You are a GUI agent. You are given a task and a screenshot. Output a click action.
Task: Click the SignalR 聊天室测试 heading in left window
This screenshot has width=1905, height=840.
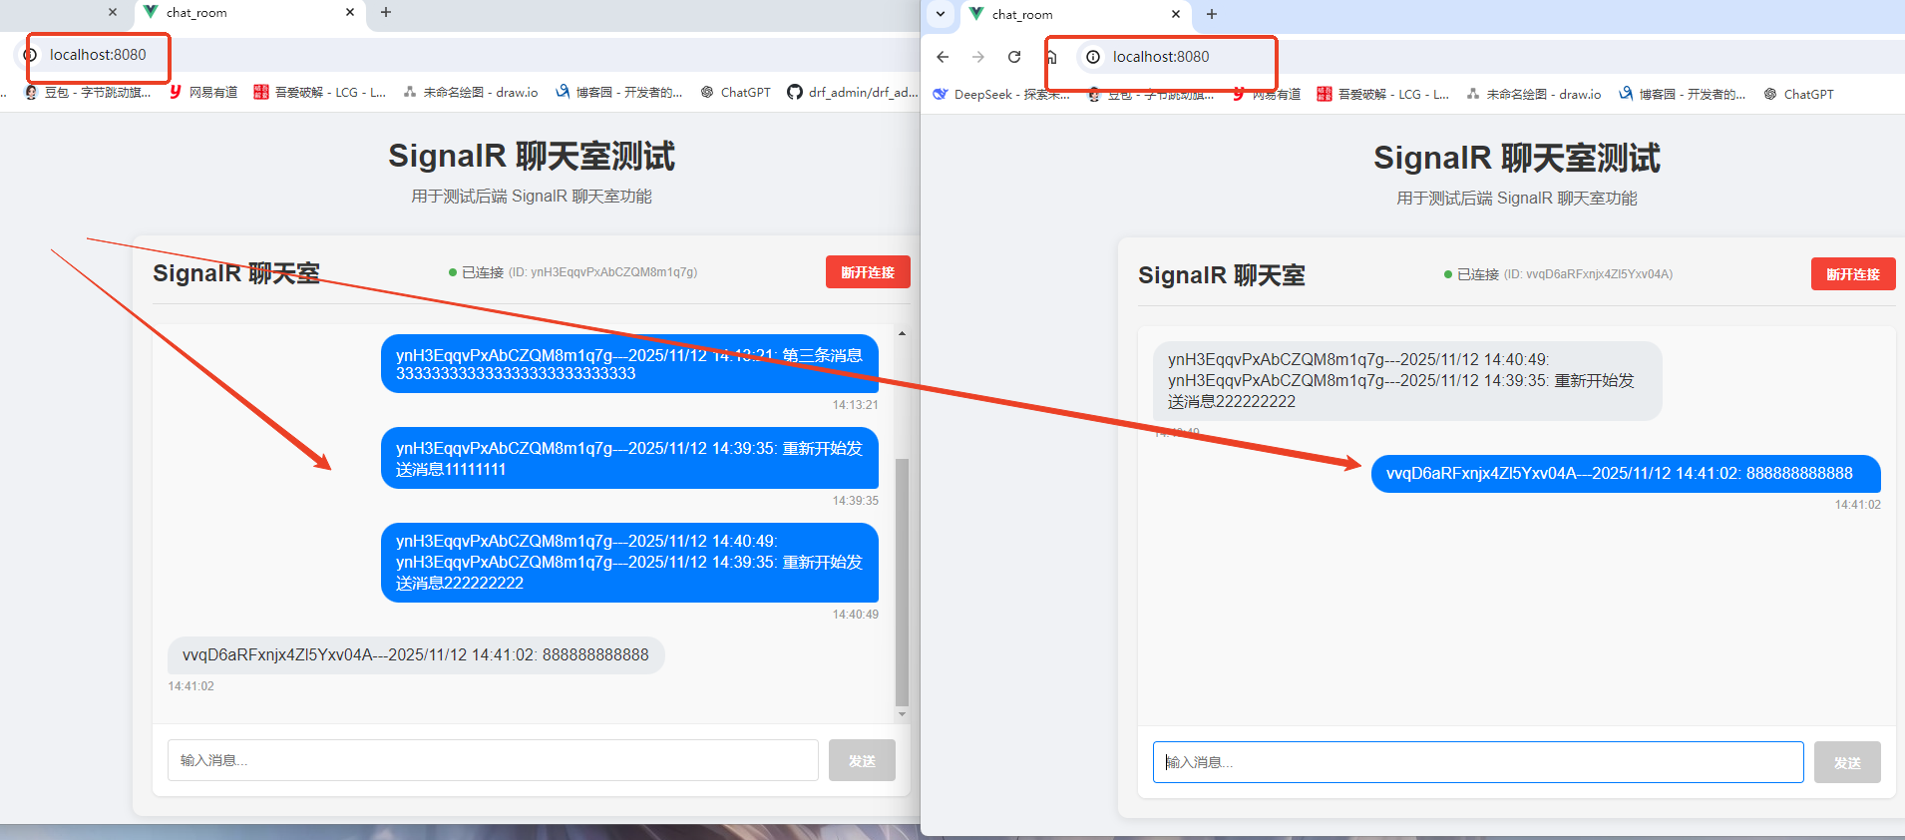point(532,156)
